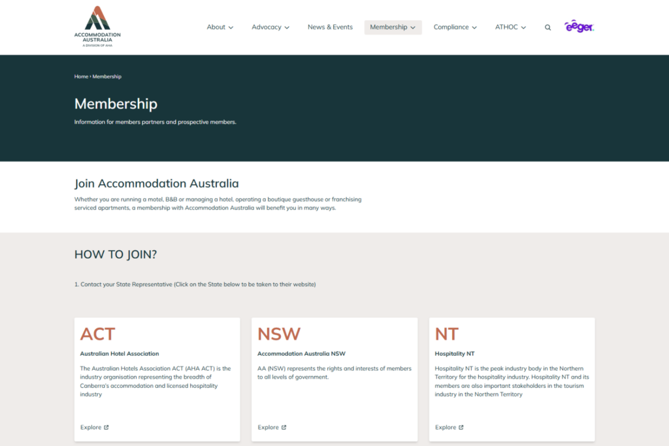The width and height of the screenshot is (669, 446).
Task: Expand the Advocacy menu chevron
Action: pos(287,27)
